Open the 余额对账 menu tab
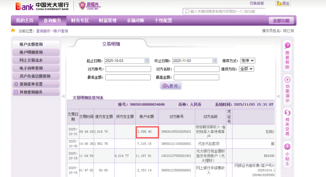Viewport: 326px width, 177px height. [136, 21]
